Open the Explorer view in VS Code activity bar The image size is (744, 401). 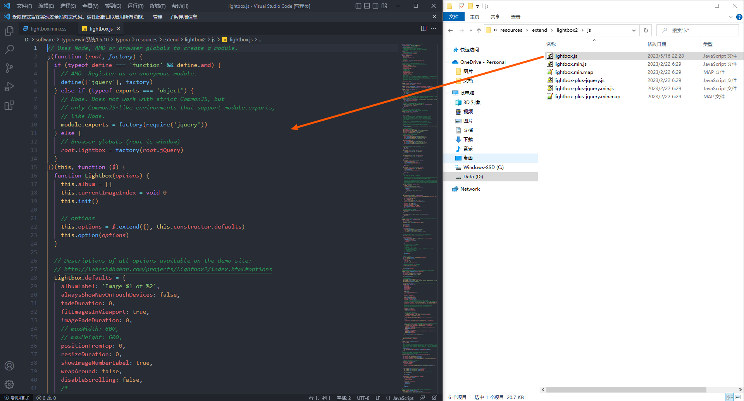tap(9, 31)
